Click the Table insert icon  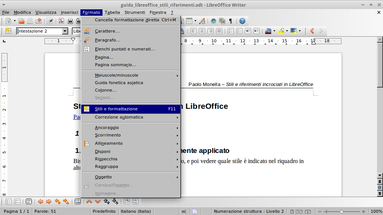pyautogui.click(x=189, y=21)
